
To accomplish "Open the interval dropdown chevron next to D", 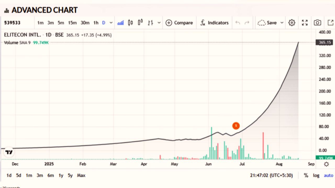I will point(111,23).
